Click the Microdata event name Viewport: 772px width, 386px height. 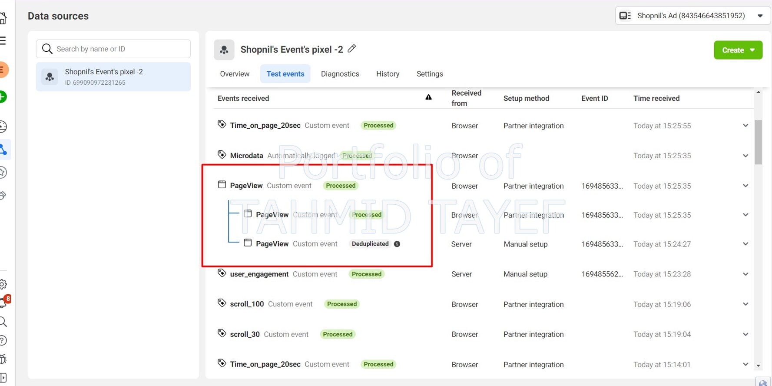[246, 156]
